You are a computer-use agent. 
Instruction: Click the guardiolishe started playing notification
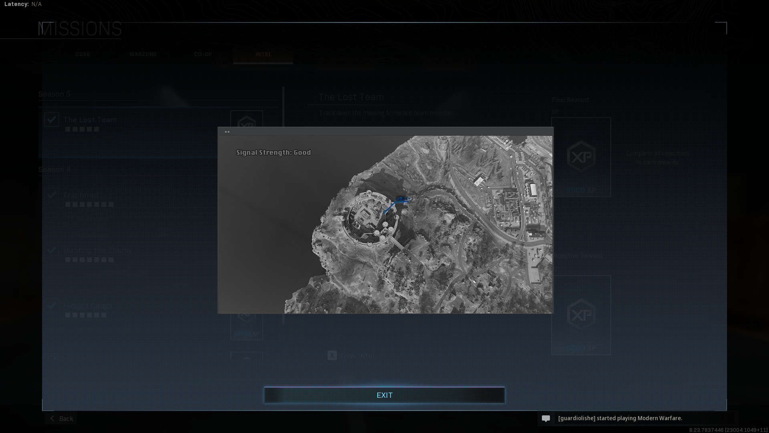point(620,418)
